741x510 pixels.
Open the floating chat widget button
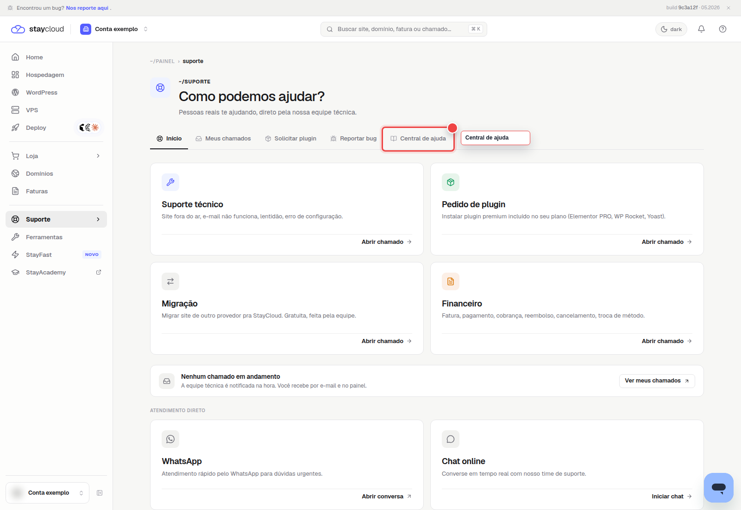719,488
